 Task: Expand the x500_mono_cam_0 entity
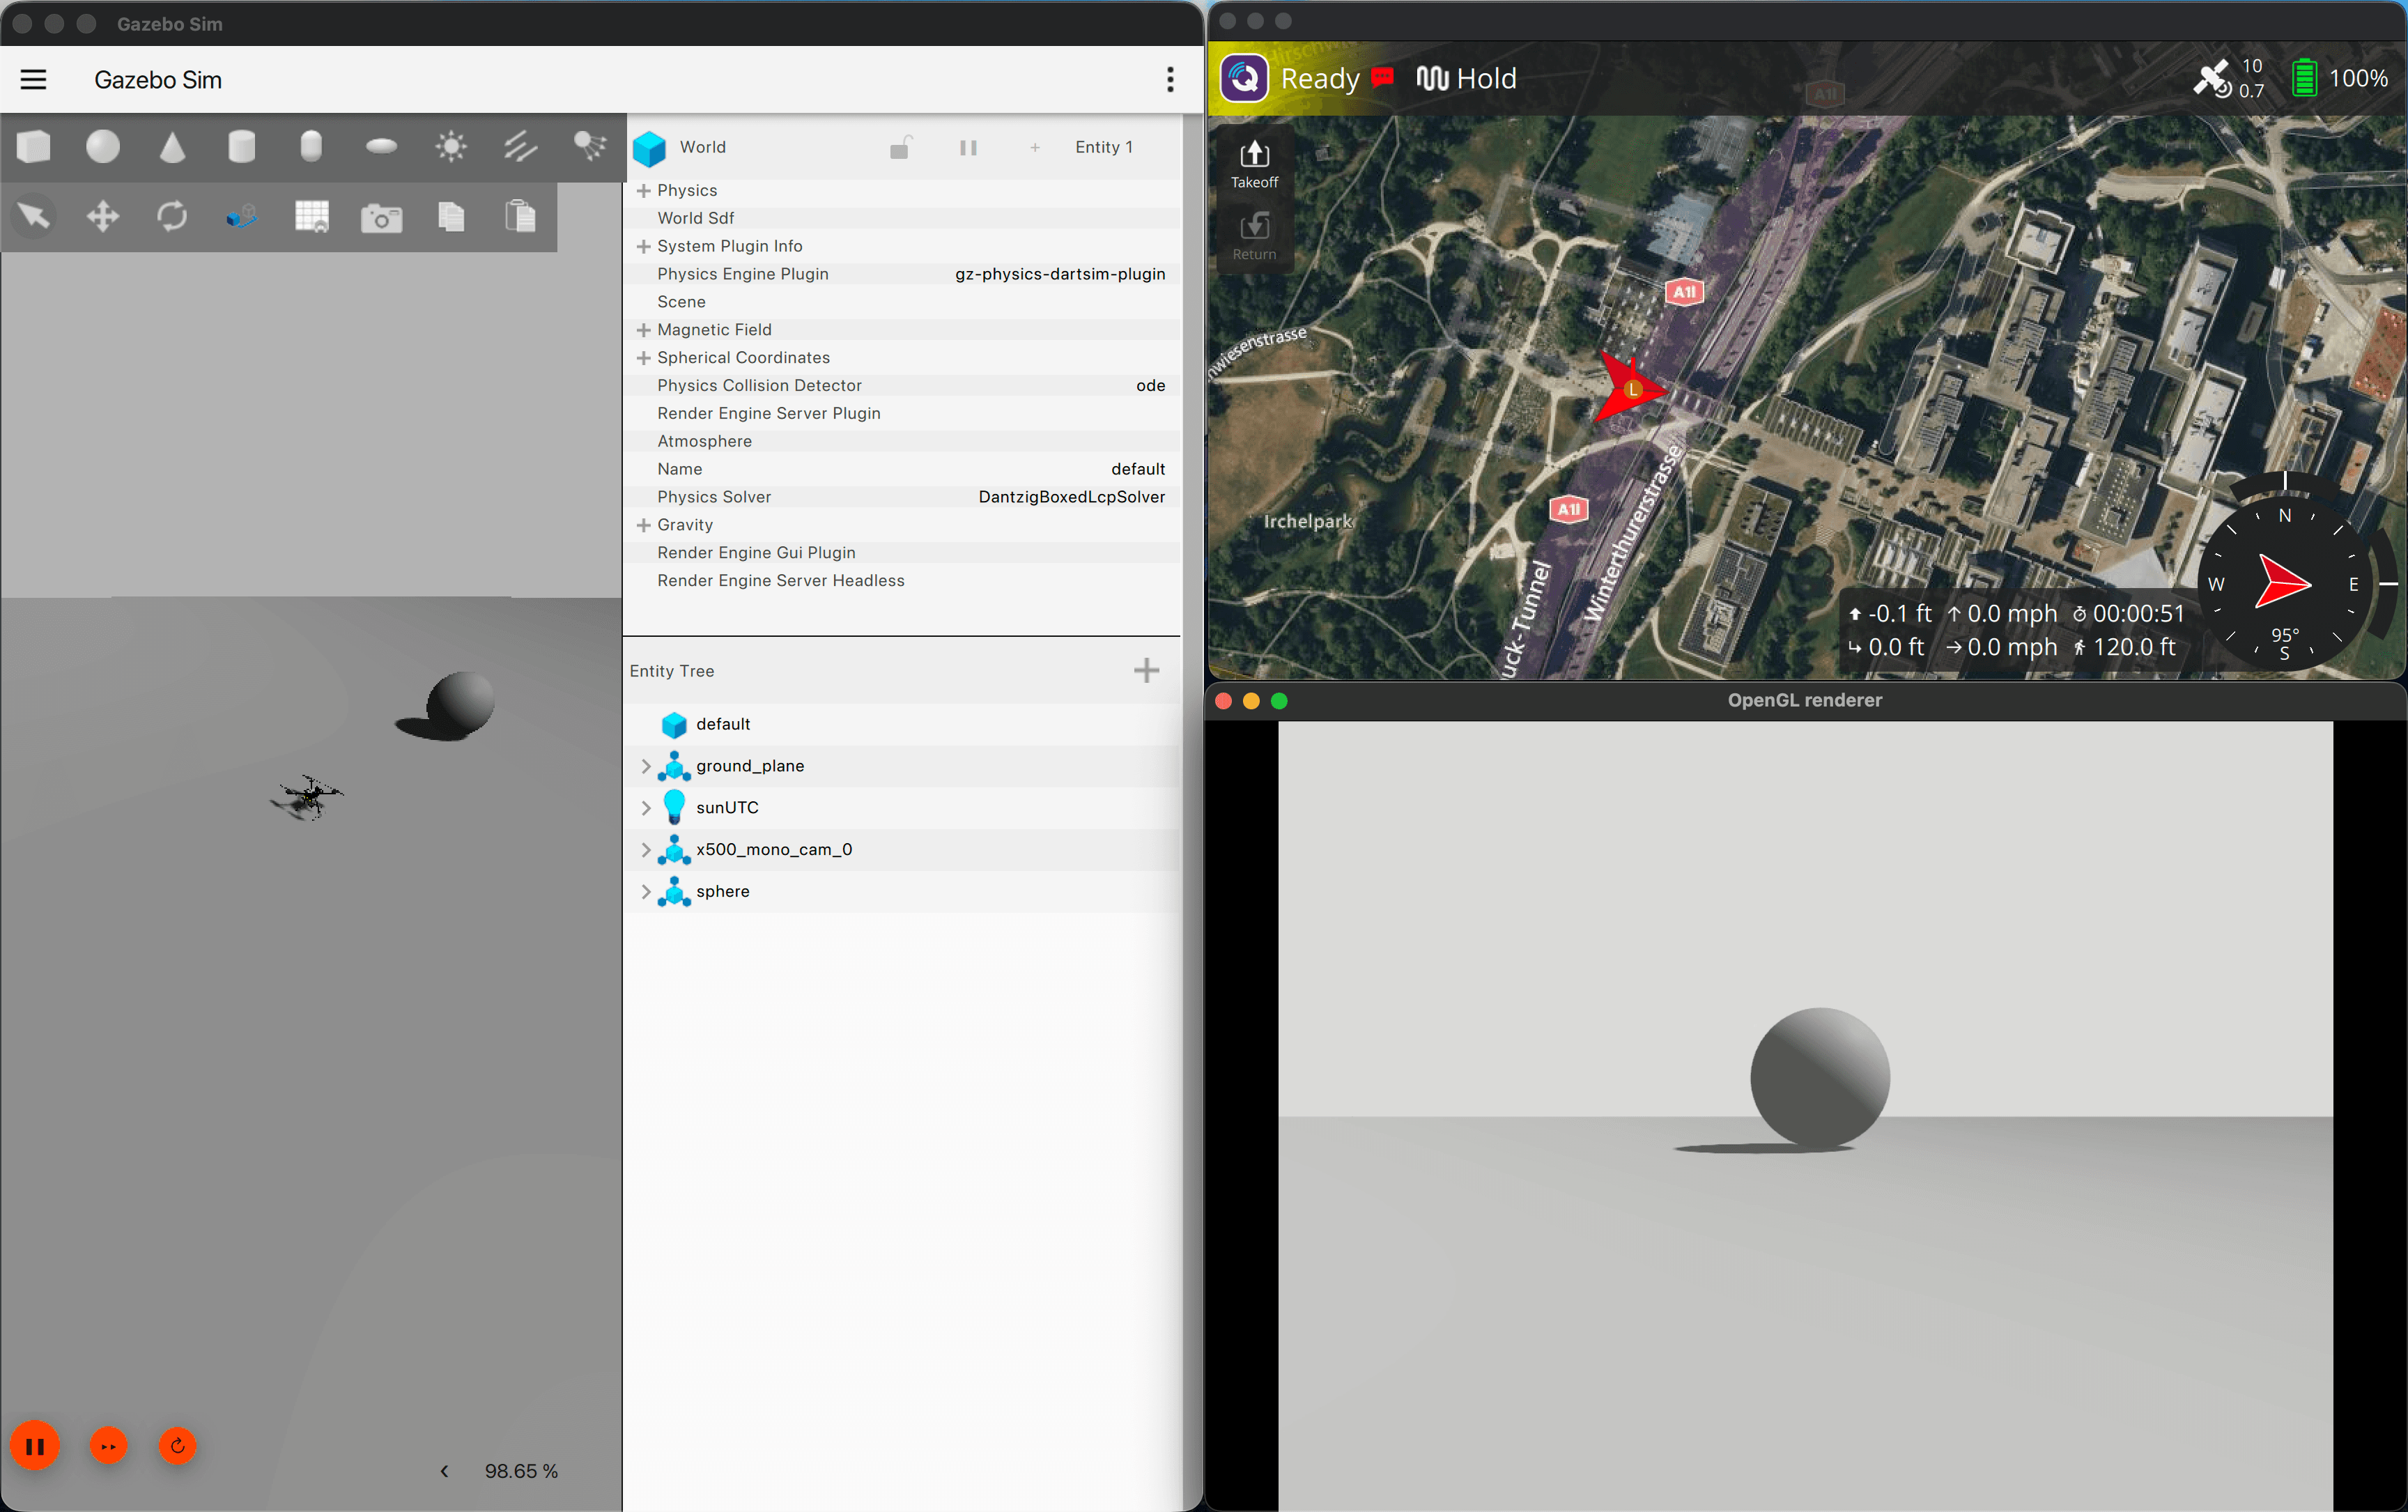646,849
